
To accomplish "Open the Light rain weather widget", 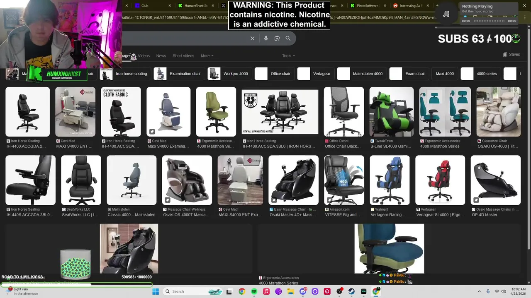I will [x=23, y=291].
